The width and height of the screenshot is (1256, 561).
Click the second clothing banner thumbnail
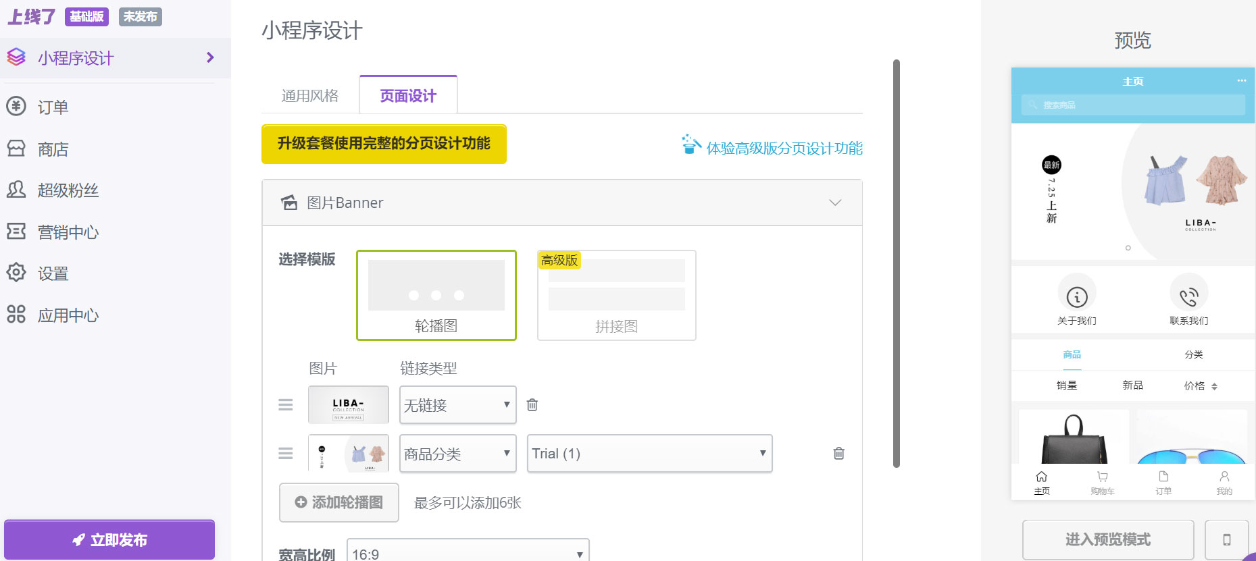(349, 453)
